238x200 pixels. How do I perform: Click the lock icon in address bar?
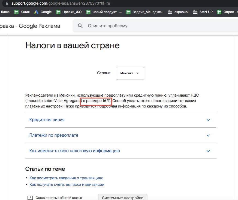pos(7,3)
